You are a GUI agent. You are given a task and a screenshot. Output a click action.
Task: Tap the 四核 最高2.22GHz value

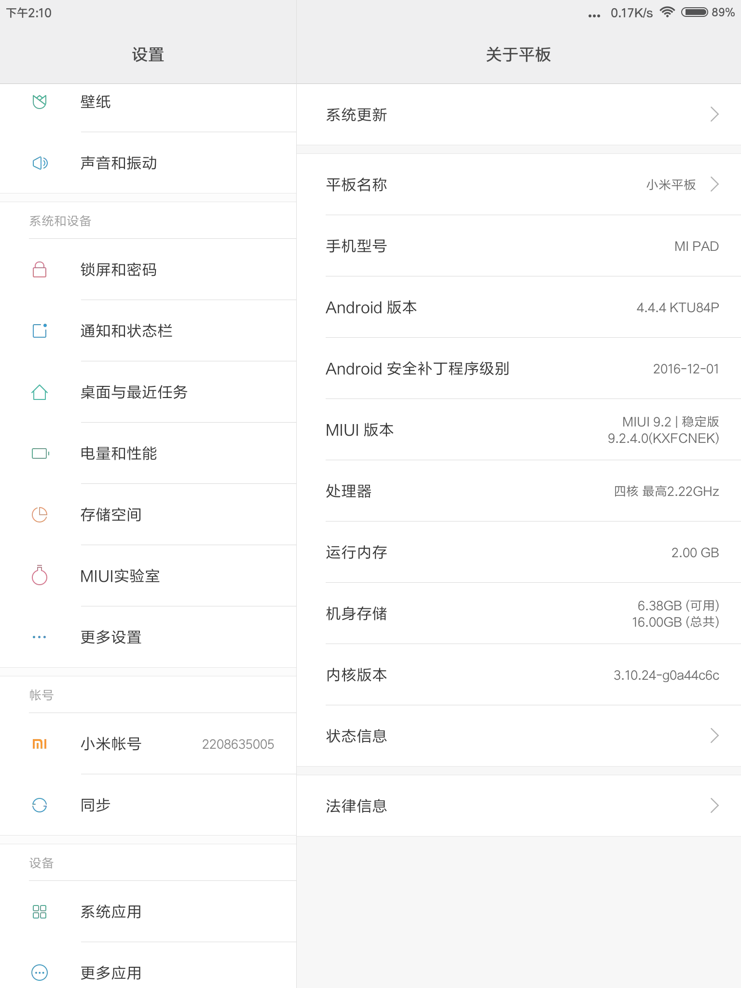coord(666,491)
